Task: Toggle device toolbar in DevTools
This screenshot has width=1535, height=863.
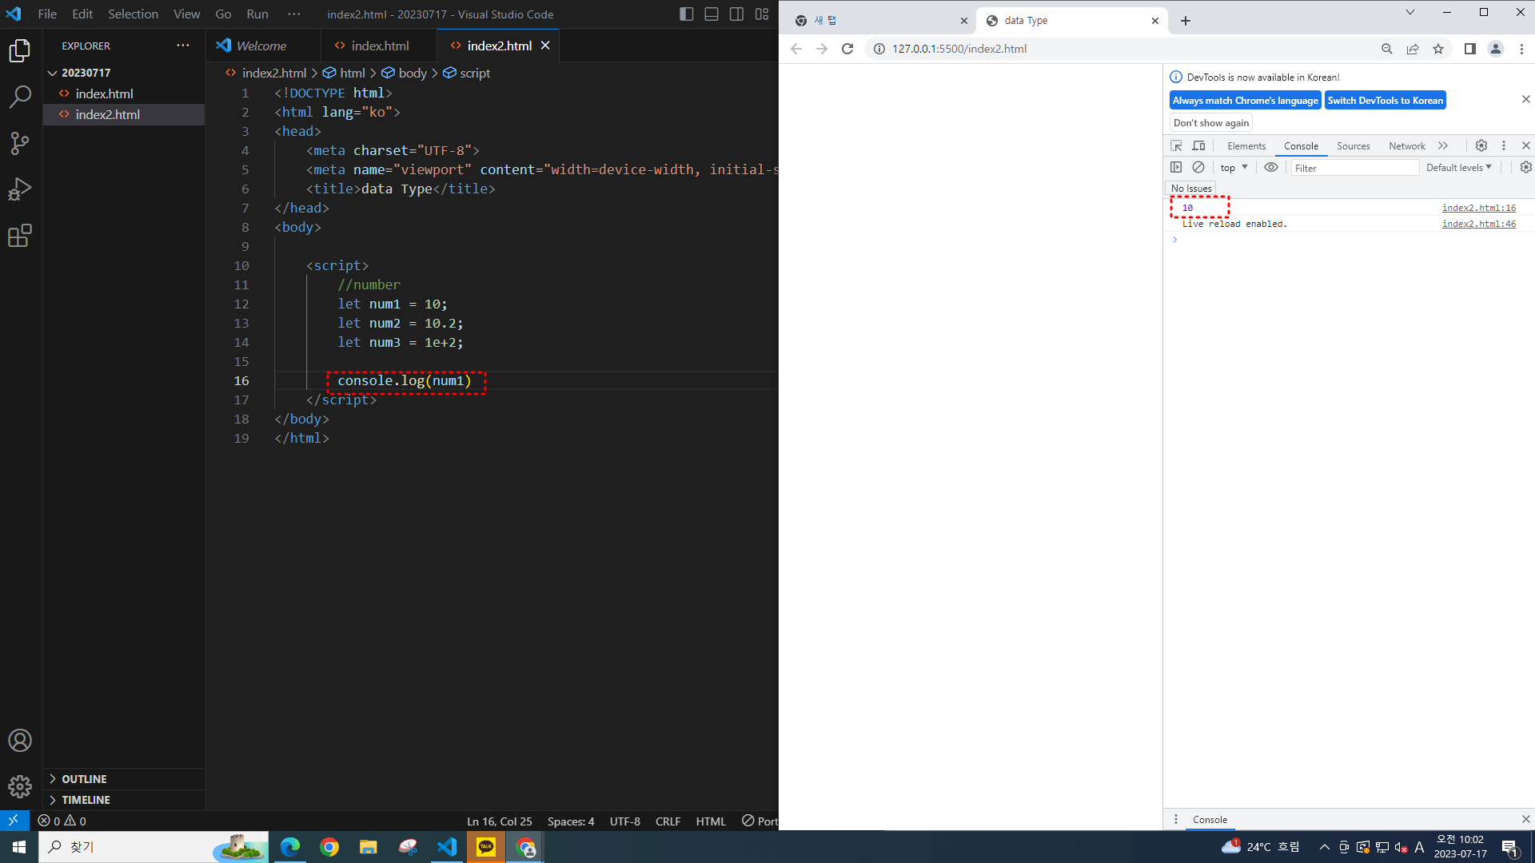Action: (1198, 145)
